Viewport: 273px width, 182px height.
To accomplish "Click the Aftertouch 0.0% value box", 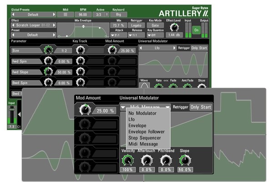I will tap(147, 170).
